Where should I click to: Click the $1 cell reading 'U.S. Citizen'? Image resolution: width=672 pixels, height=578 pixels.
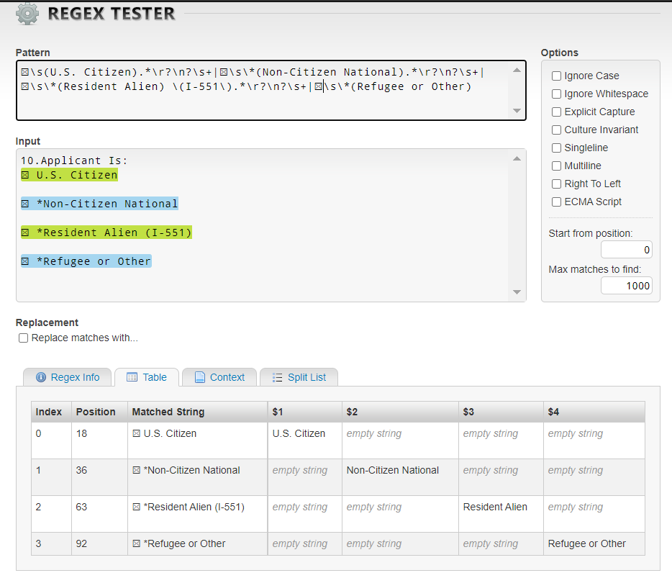tap(305, 441)
